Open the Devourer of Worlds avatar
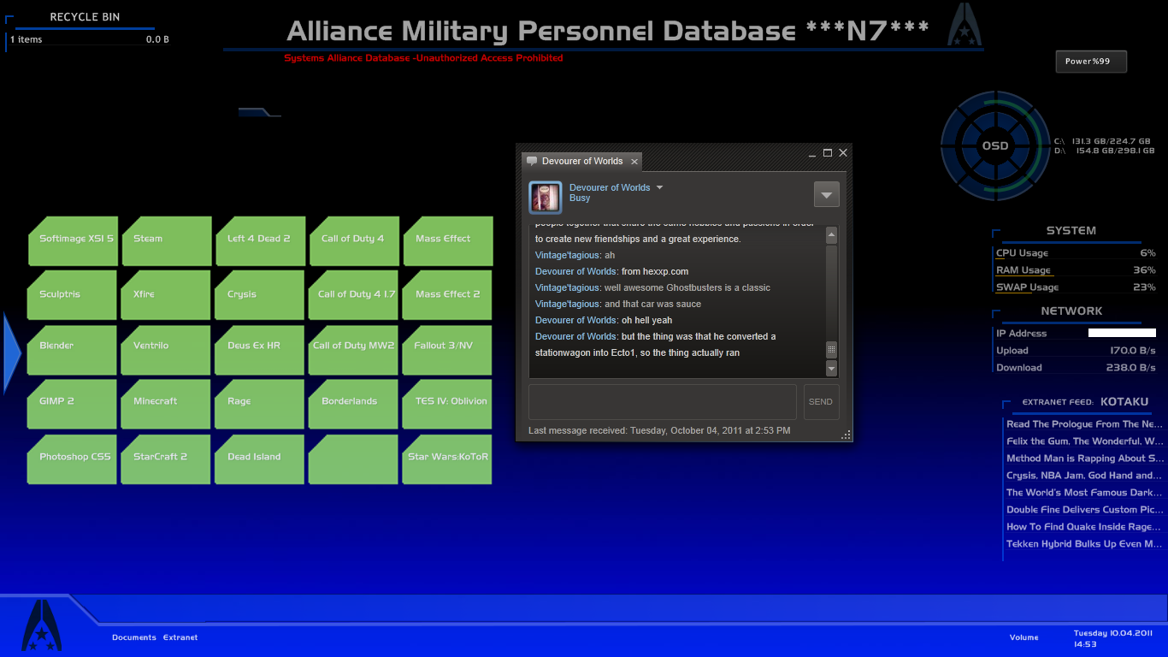This screenshot has height=657, width=1168. pyautogui.click(x=546, y=198)
